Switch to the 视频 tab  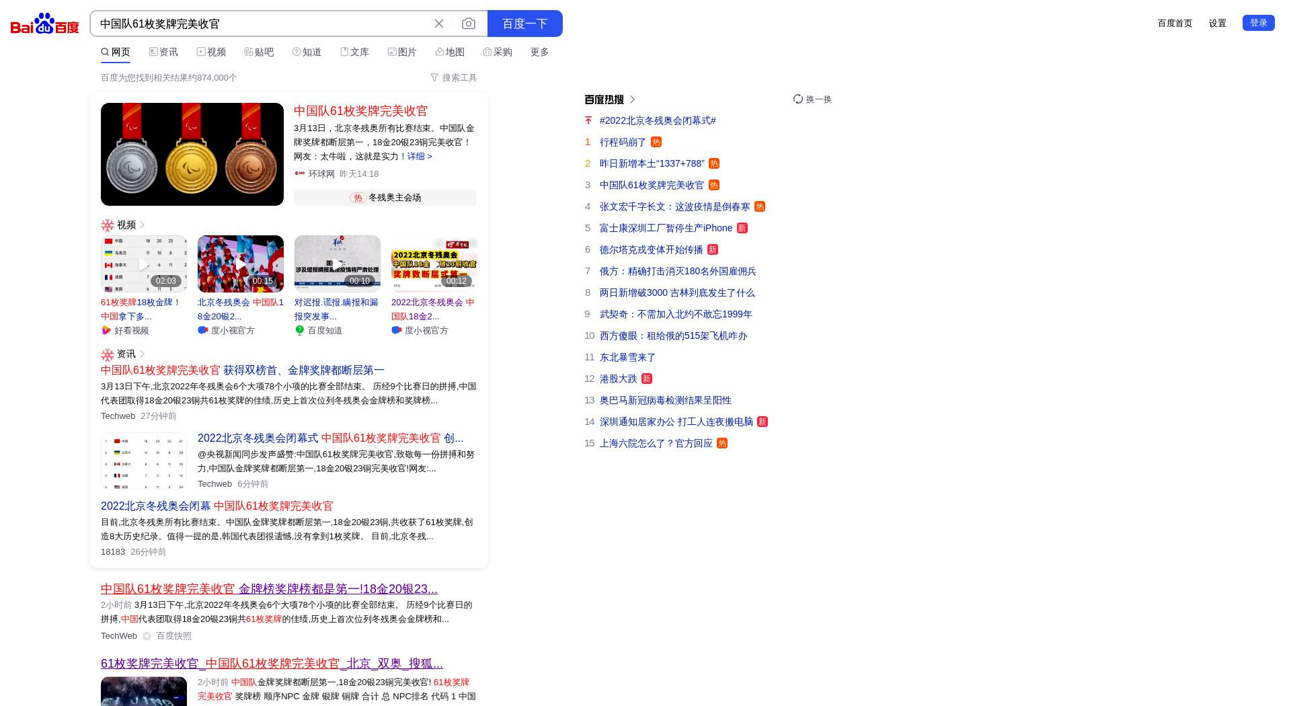tap(211, 52)
